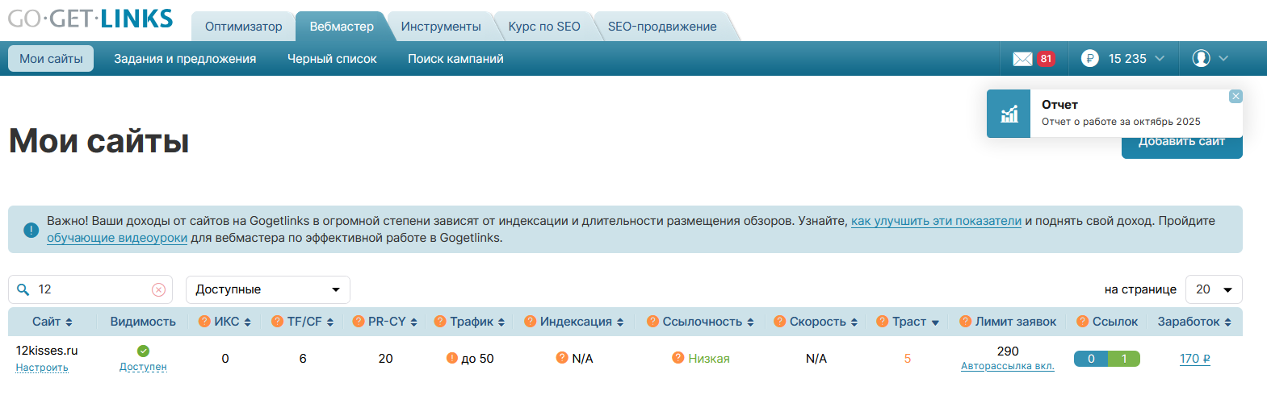The image size is (1267, 395).
Task: Click the green availability checkmark for 12kisses.ru
Action: pyautogui.click(x=143, y=351)
